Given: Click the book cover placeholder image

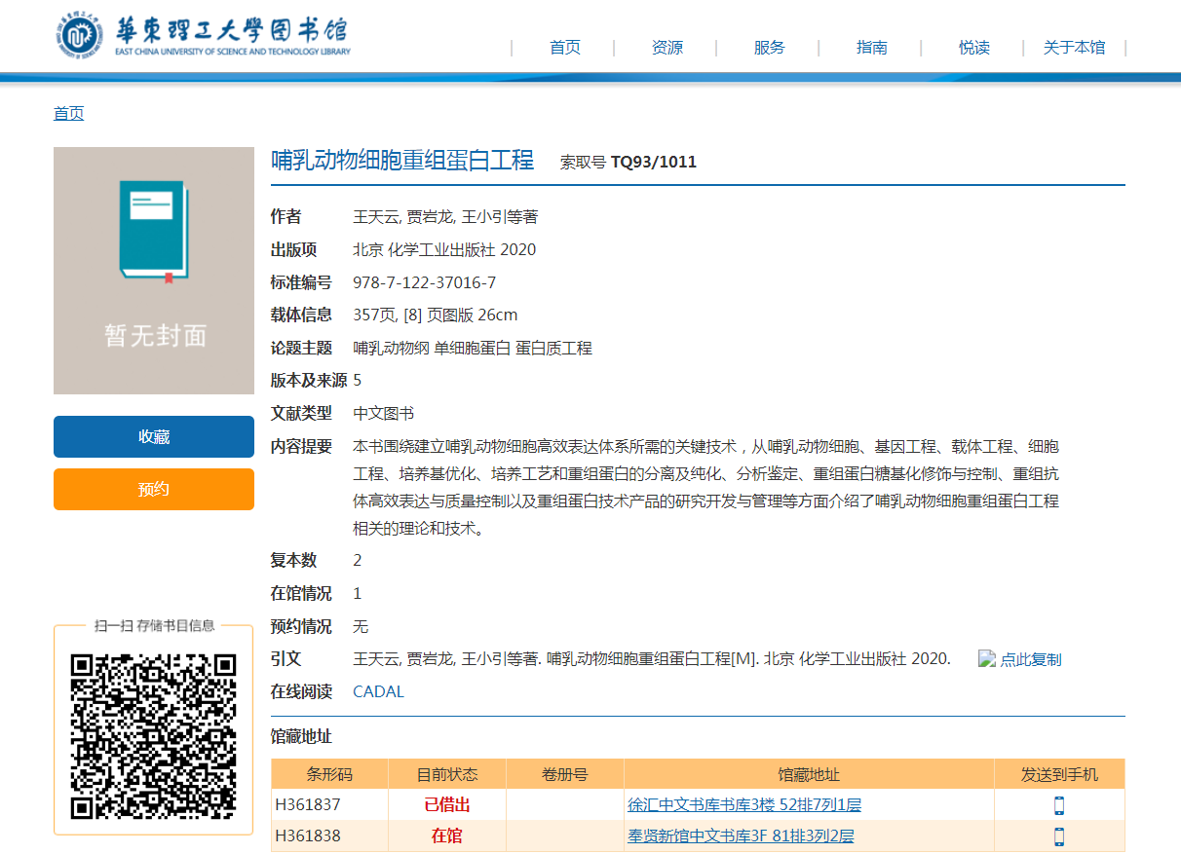Looking at the screenshot, I should click(154, 271).
